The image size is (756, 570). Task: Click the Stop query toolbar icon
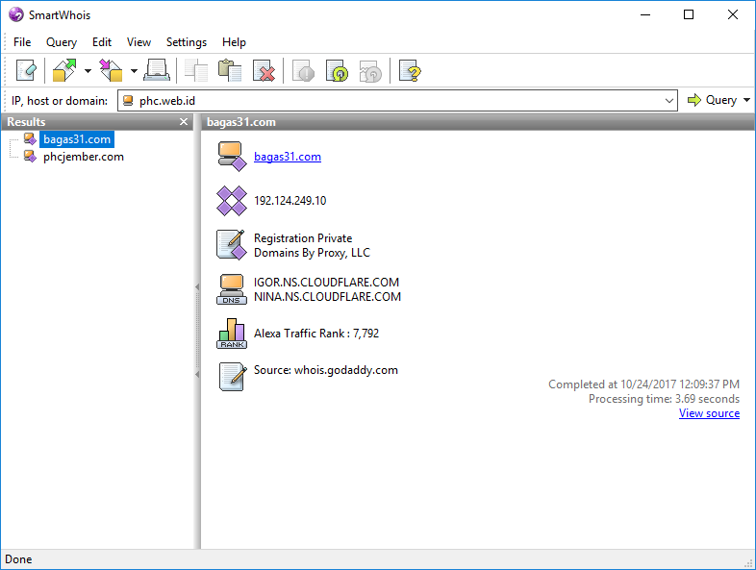coord(303,71)
